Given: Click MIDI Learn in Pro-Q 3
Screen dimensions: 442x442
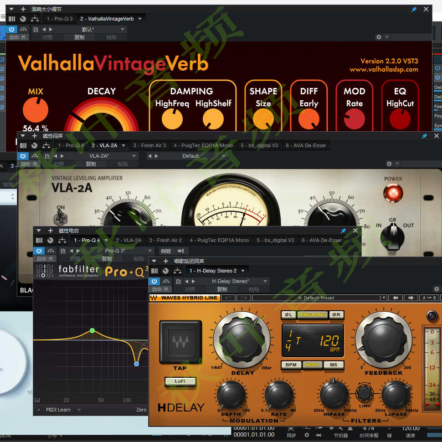Looking at the screenshot, I should (58, 410).
